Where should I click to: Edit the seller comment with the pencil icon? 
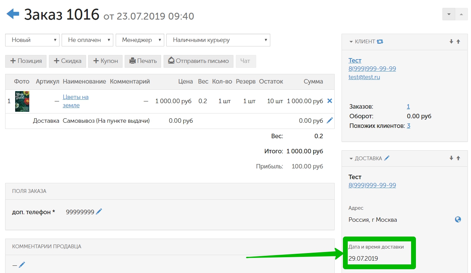tap(22, 265)
